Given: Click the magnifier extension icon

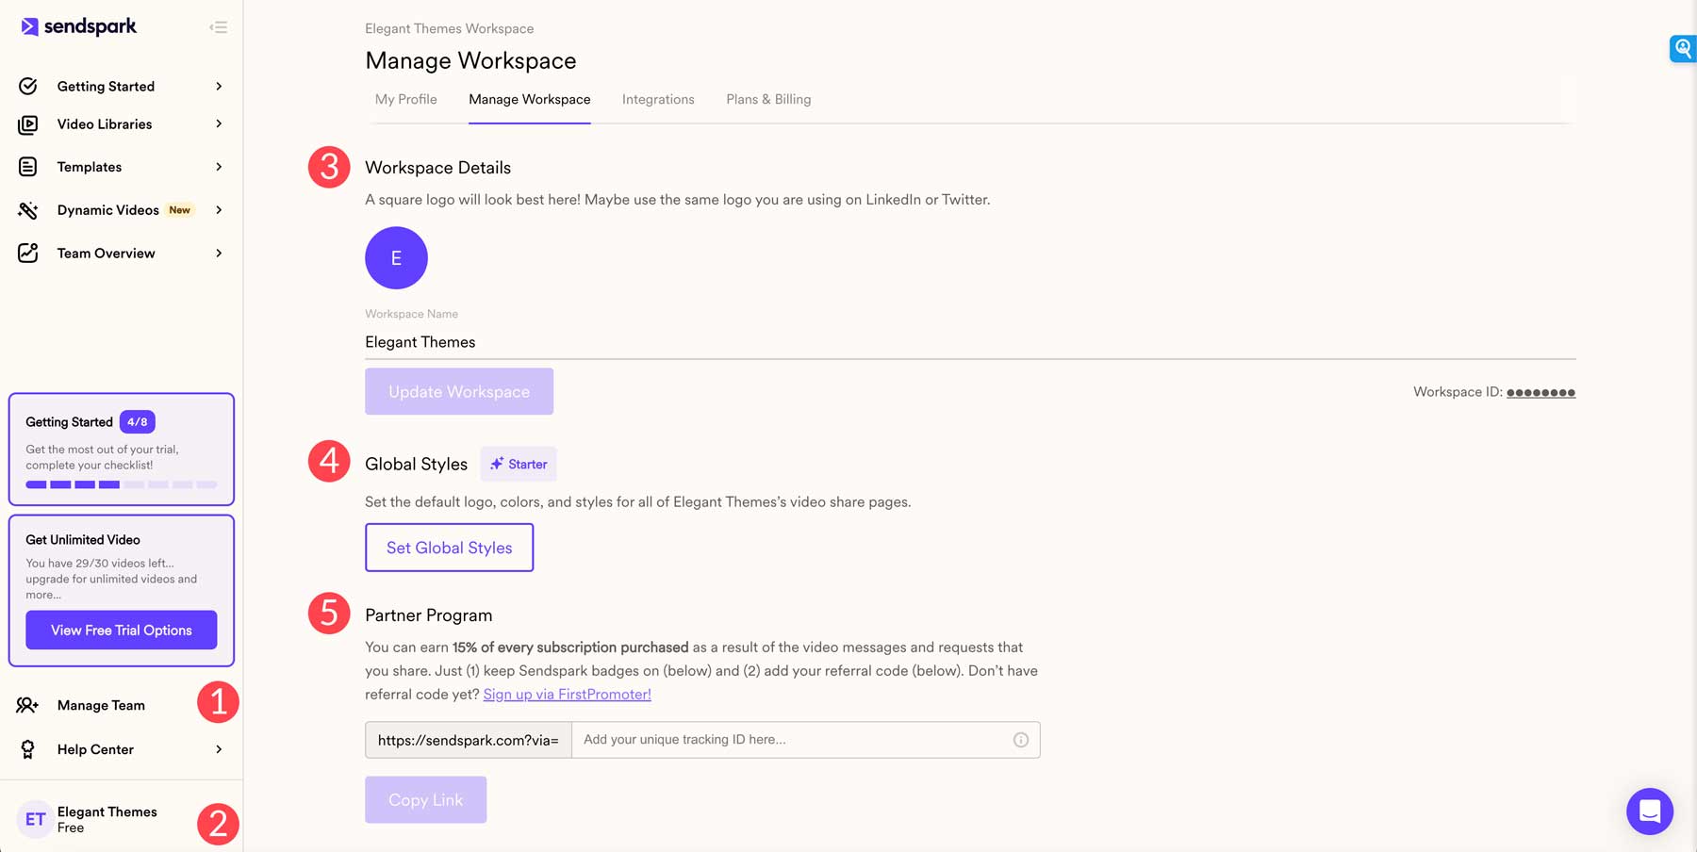Looking at the screenshot, I should tap(1682, 48).
